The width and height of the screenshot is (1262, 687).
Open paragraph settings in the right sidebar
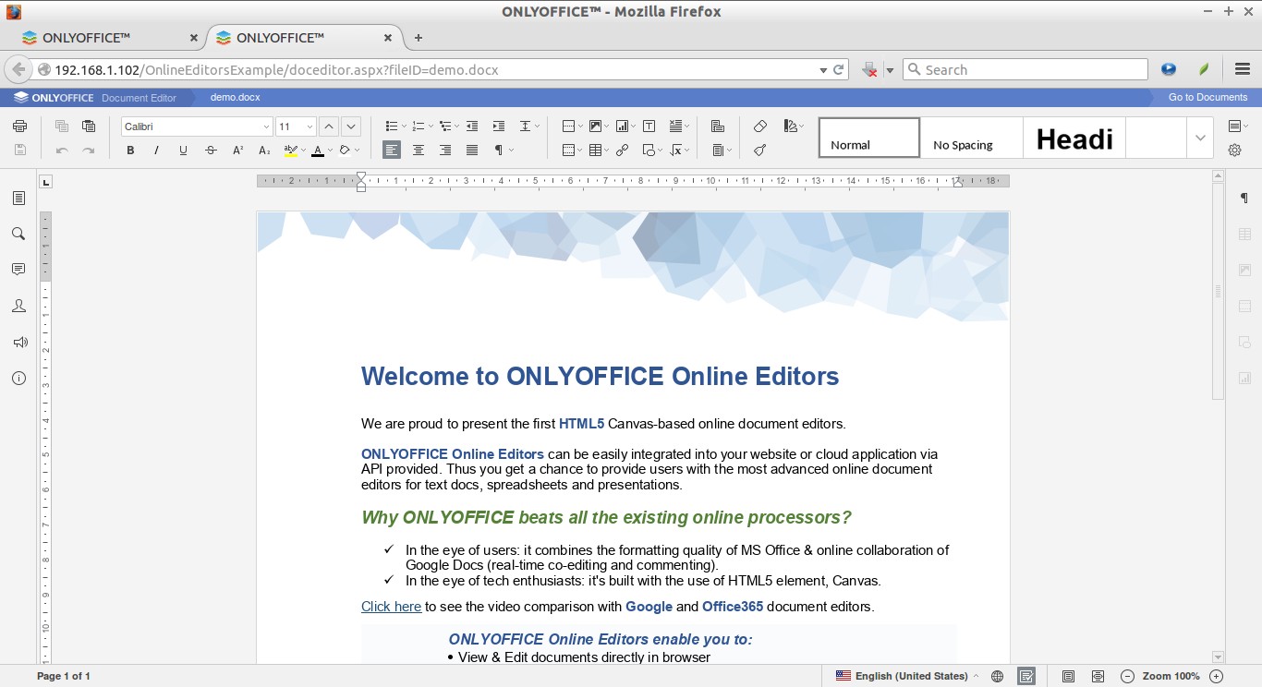pyautogui.click(x=1244, y=199)
